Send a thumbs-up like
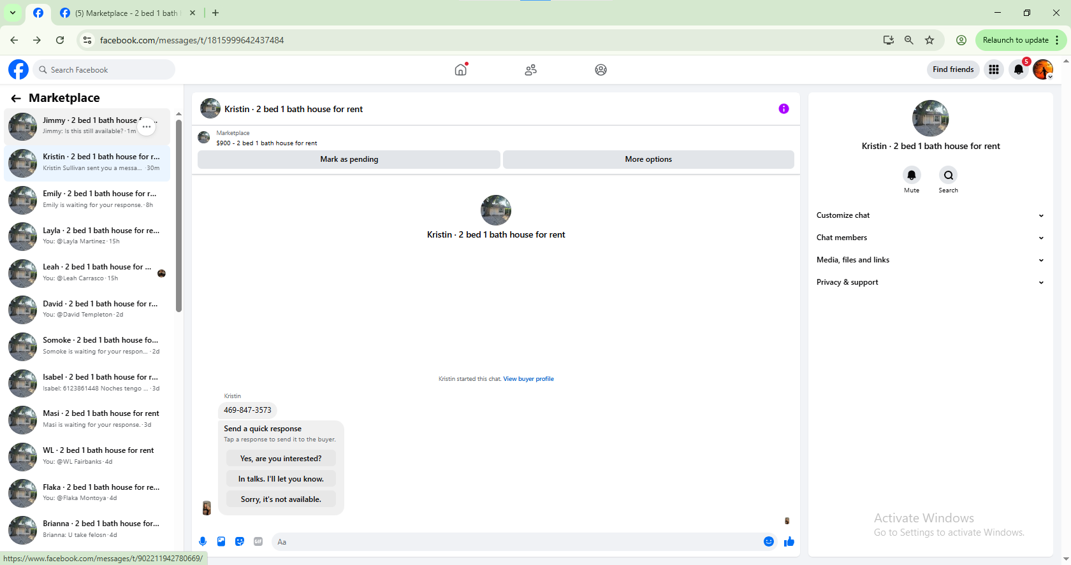Screen dimensions: 1071x565 tap(789, 541)
